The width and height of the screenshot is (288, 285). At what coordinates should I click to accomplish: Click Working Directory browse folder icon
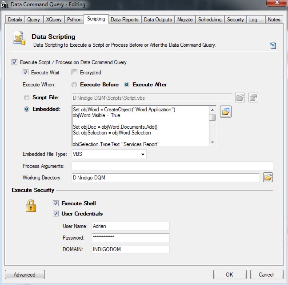pyautogui.click(x=268, y=178)
